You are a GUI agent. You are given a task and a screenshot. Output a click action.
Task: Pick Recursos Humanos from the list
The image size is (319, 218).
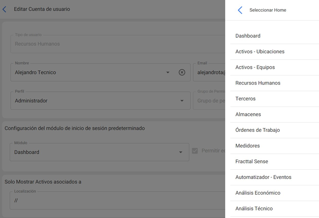(258, 83)
